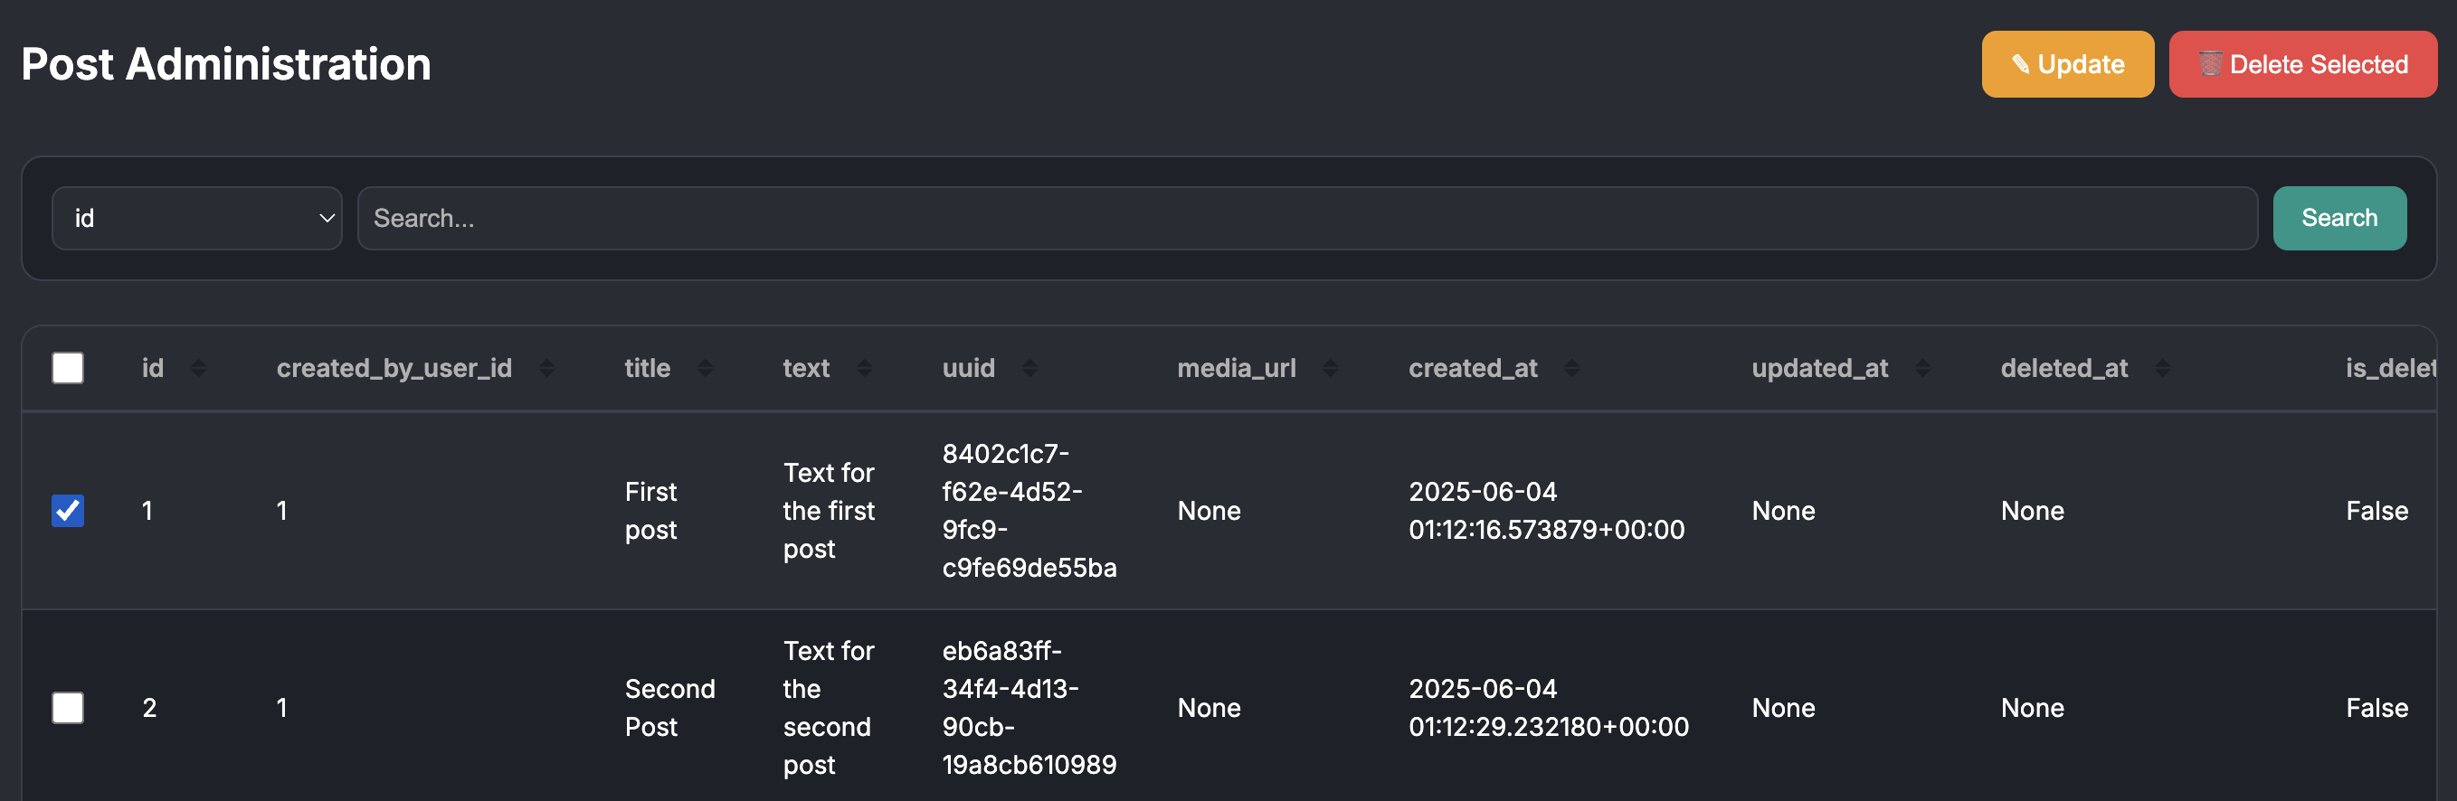Screen dimensions: 2457x801
Task: Click 'Text for the second post' cell
Action: click(829, 708)
